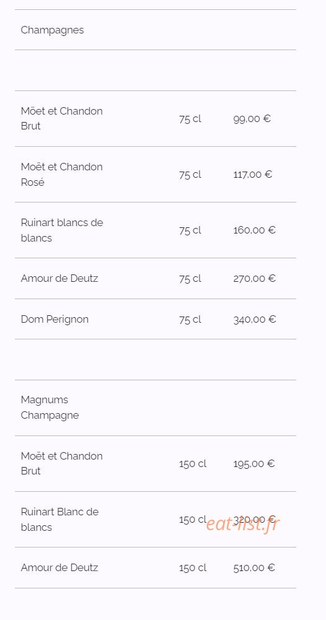The image size is (326, 620).
Task: Select Ruinart blancs de blancs 75 cl
Action: coord(156,230)
